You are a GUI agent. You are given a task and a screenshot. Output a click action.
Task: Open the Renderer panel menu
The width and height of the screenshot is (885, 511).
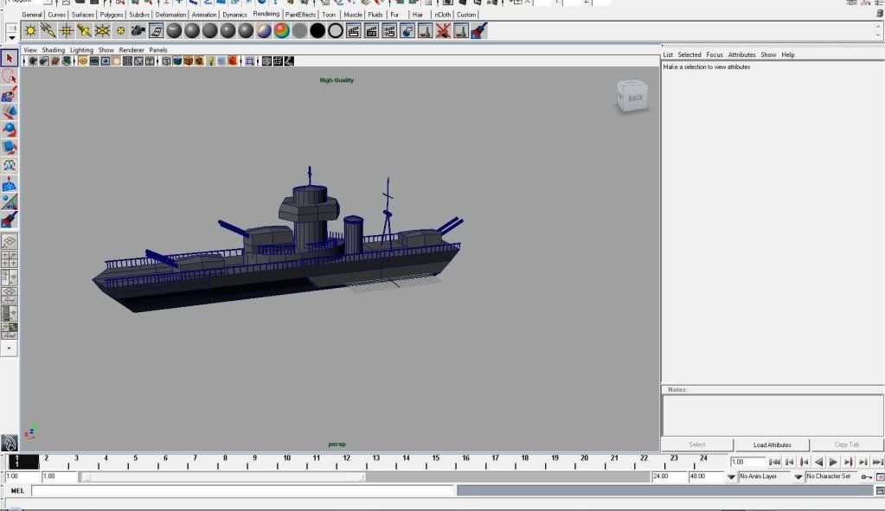click(131, 50)
